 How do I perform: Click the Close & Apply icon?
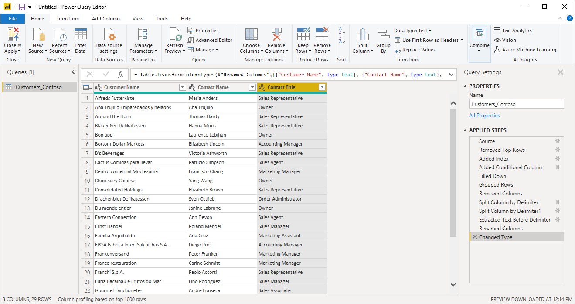tap(13, 34)
